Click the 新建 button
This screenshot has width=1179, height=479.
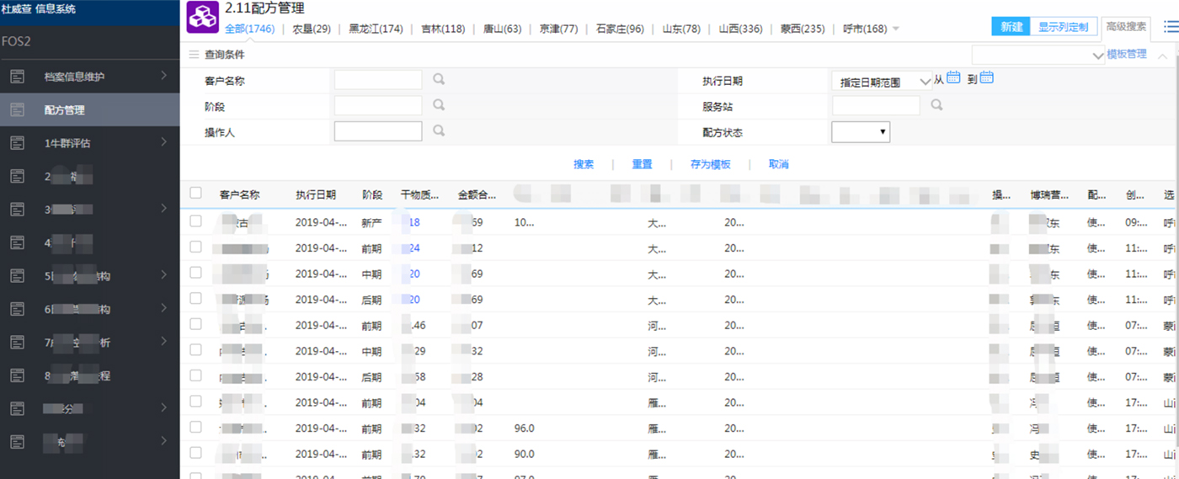[1011, 26]
